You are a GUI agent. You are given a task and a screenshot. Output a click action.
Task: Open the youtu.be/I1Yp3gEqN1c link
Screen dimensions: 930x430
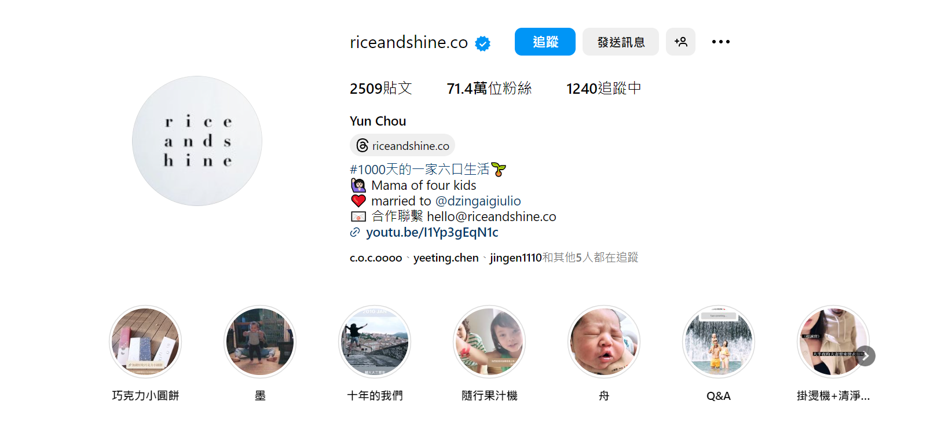click(x=432, y=233)
